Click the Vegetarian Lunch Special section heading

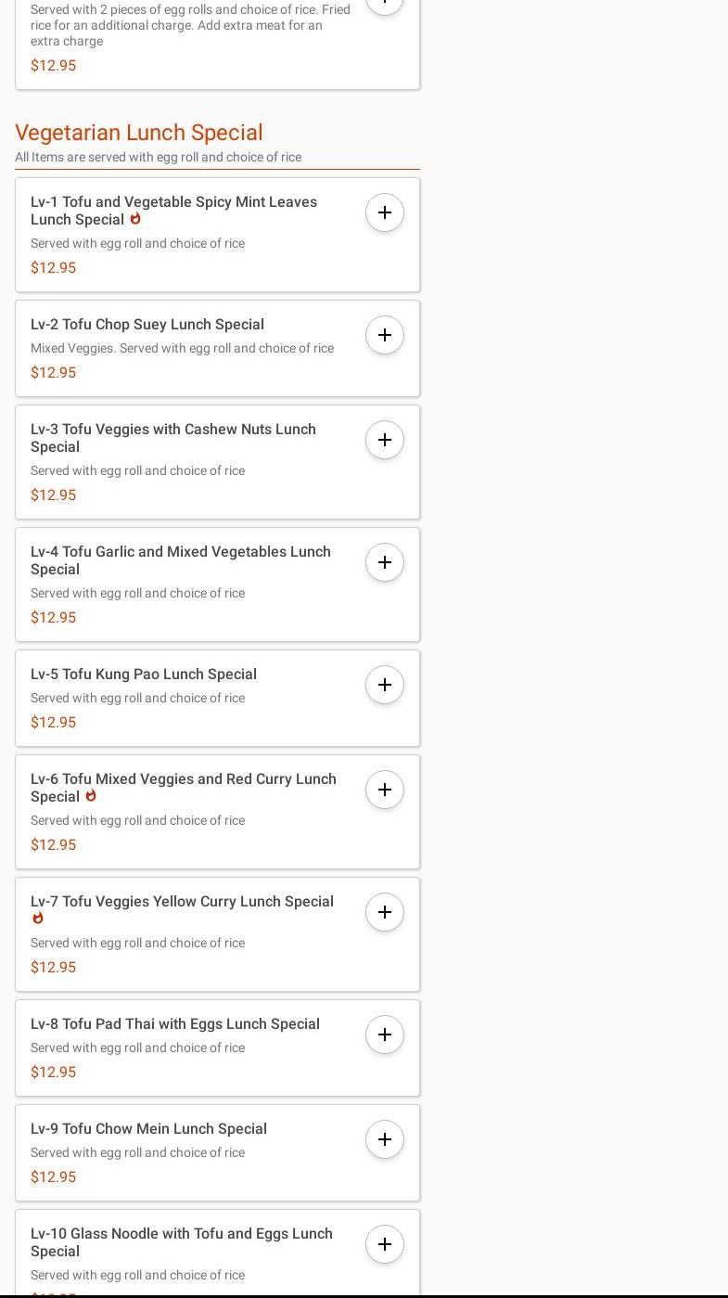[x=139, y=133]
